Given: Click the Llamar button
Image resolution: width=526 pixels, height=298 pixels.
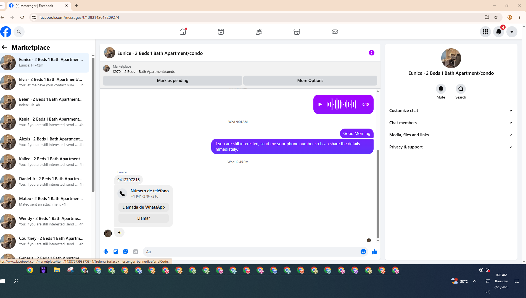Looking at the screenshot, I should [x=144, y=218].
